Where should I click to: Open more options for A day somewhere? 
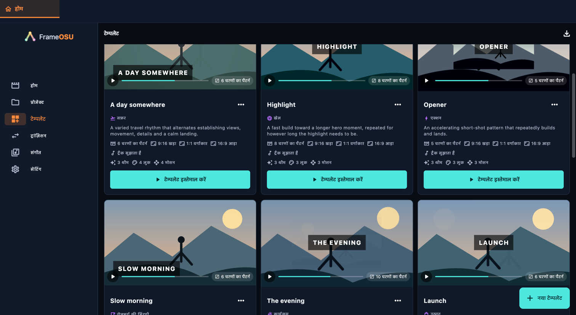tap(241, 105)
